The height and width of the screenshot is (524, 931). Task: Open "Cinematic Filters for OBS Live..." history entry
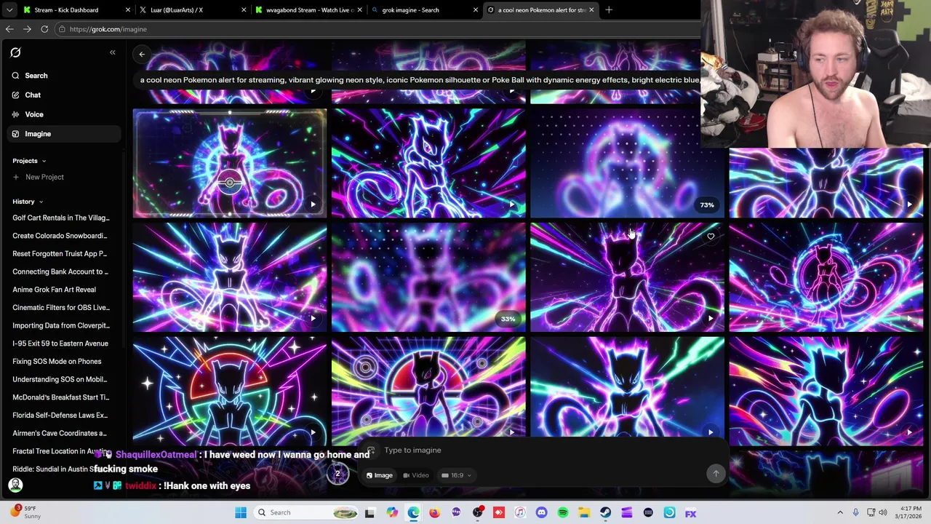(x=61, y=308)
